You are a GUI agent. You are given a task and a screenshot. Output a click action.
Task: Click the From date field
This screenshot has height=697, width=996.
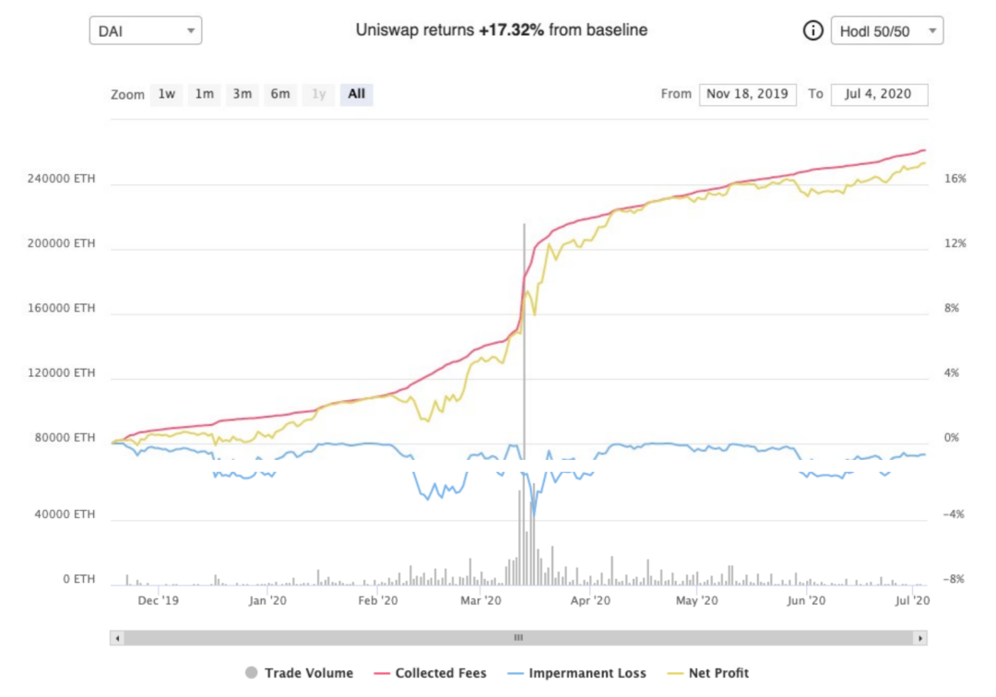pyautogui.click(x=748, y=95)
